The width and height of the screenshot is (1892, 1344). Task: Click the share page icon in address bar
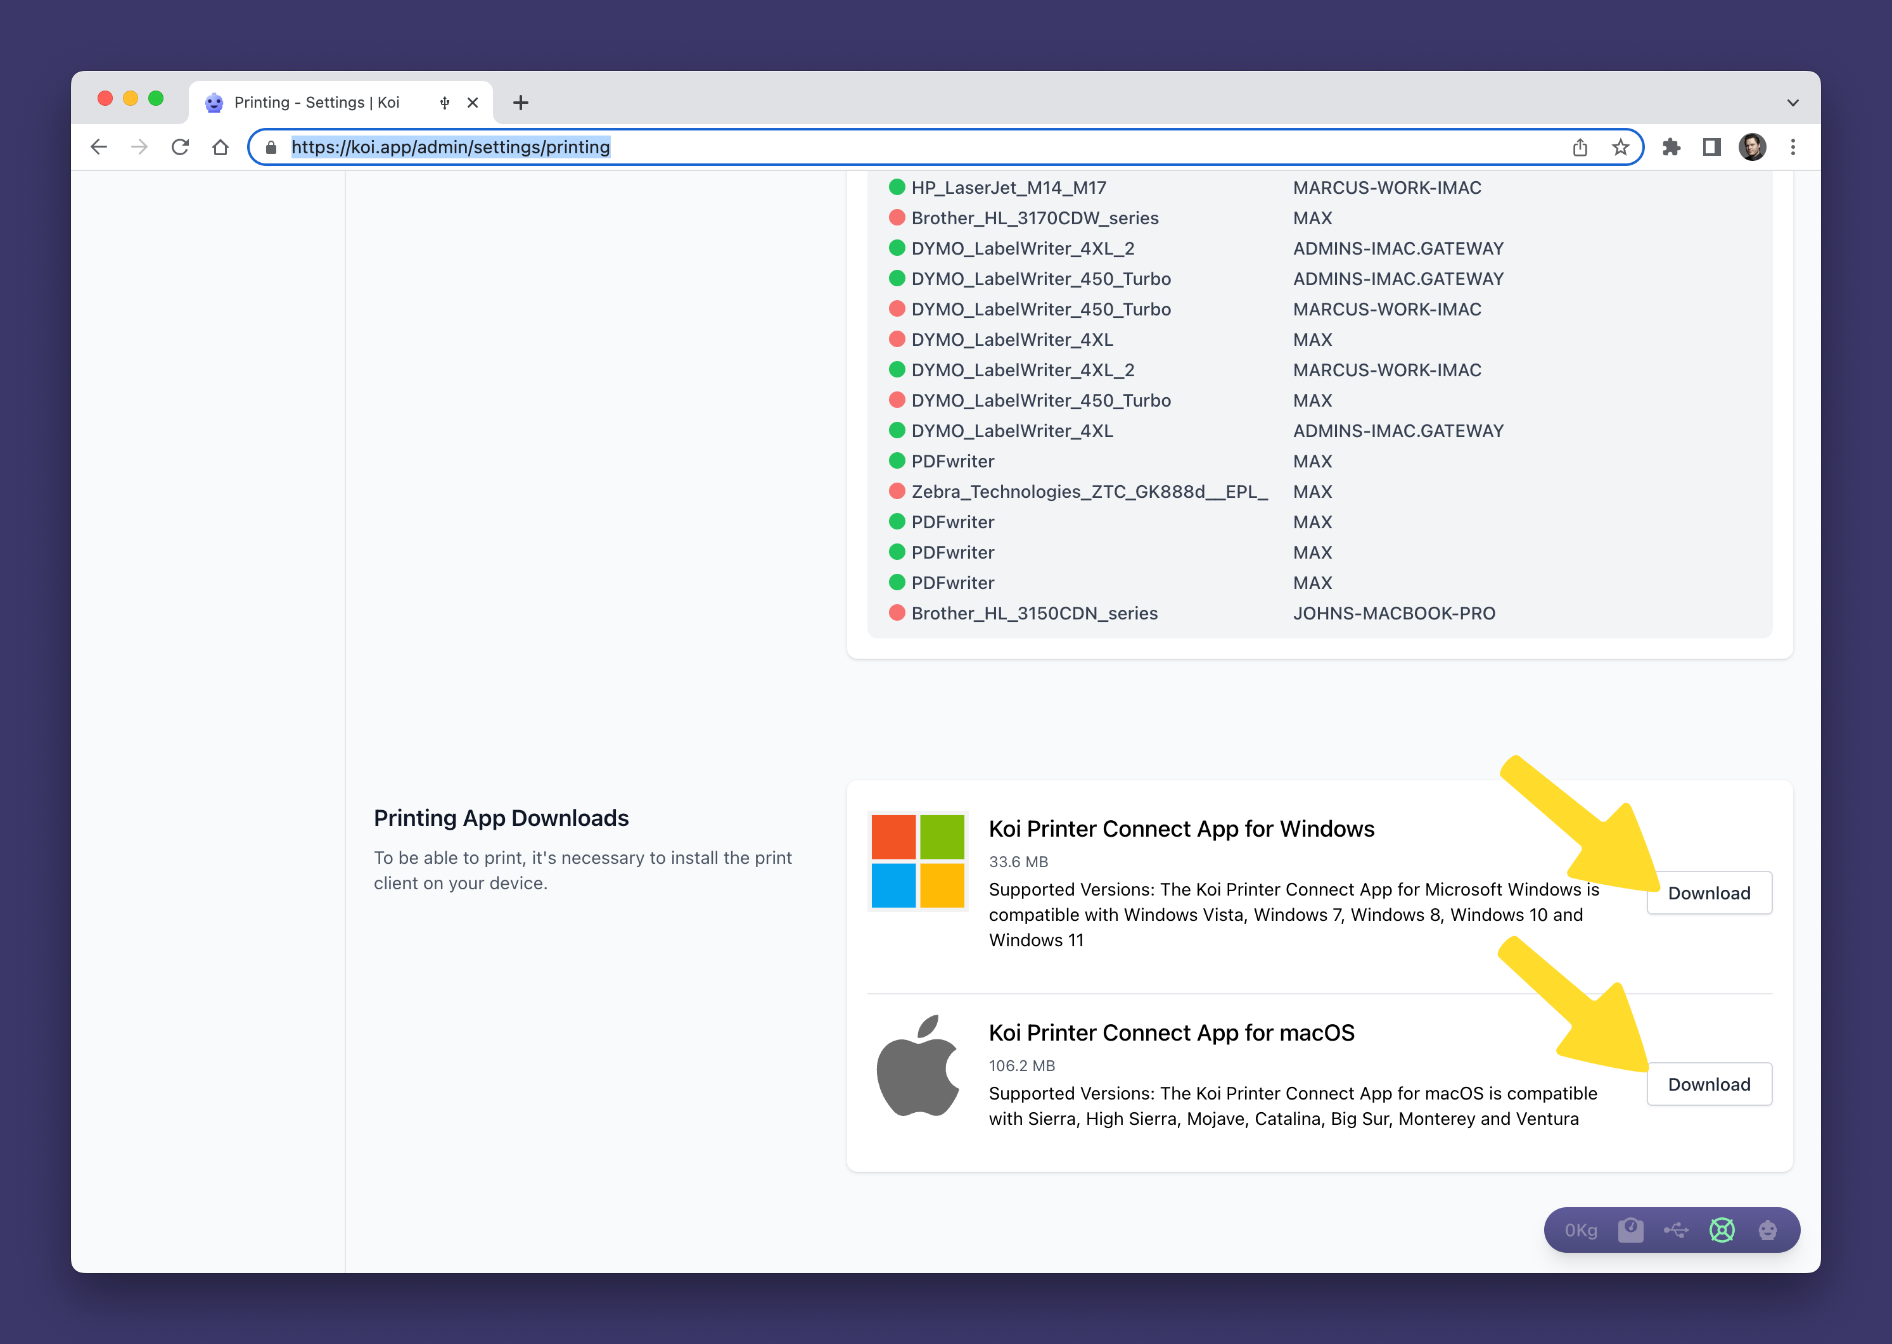point(1580,148)
